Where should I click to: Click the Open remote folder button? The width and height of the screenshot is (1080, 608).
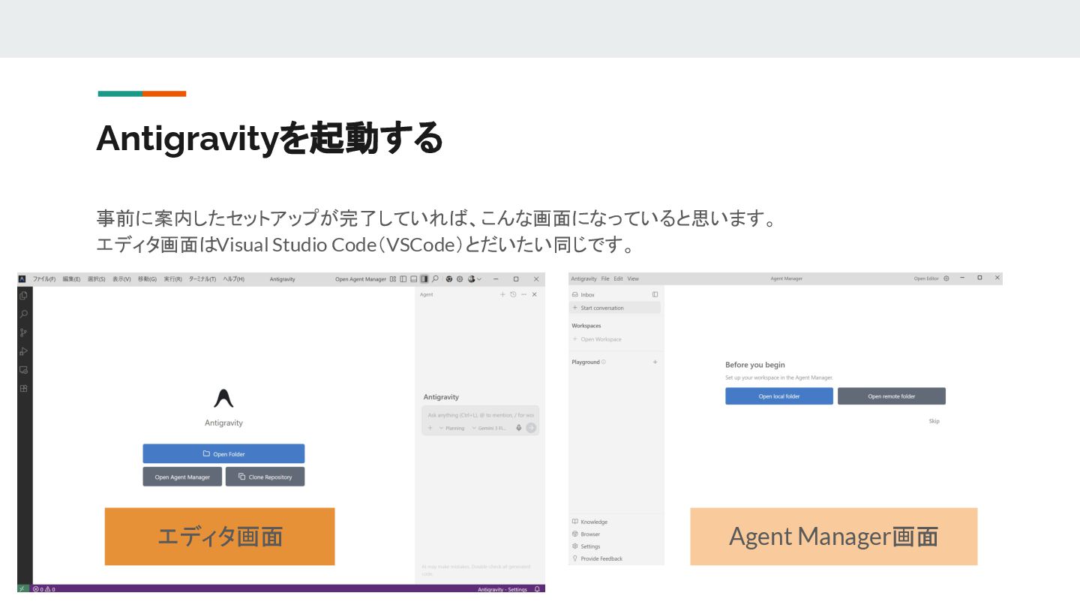[x=892, y=396]
